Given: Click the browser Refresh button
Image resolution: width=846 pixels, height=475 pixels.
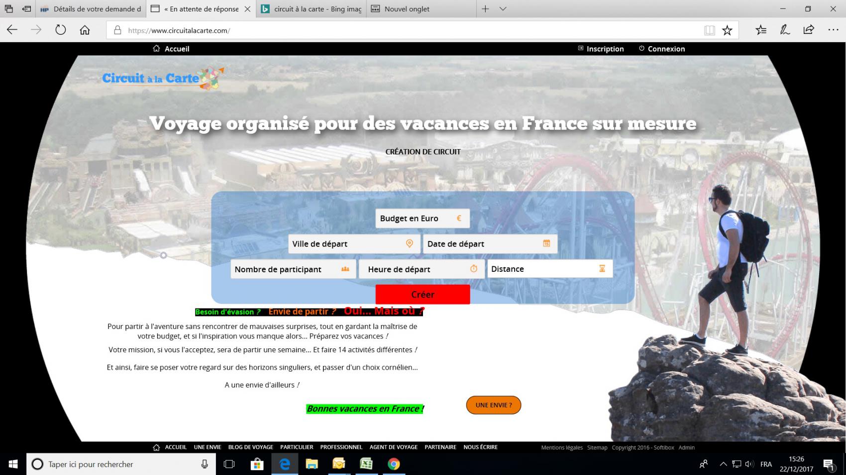Looking at the screenshot, I should [x=61, y=30].
